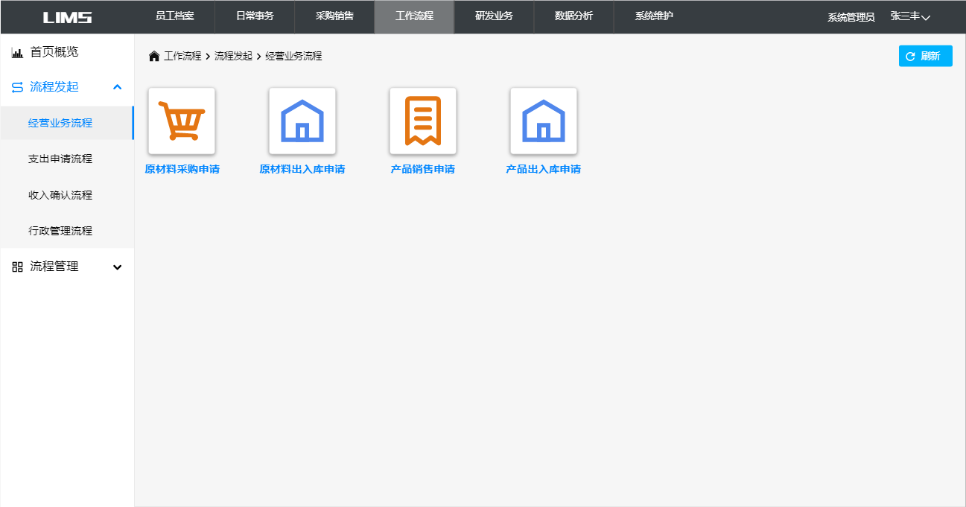Open the receipt icon for 产品销售申请

(423, 121)
